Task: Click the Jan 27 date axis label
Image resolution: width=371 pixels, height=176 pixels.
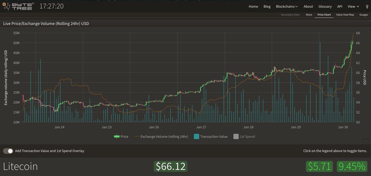Action: click(x=201, y=127)
